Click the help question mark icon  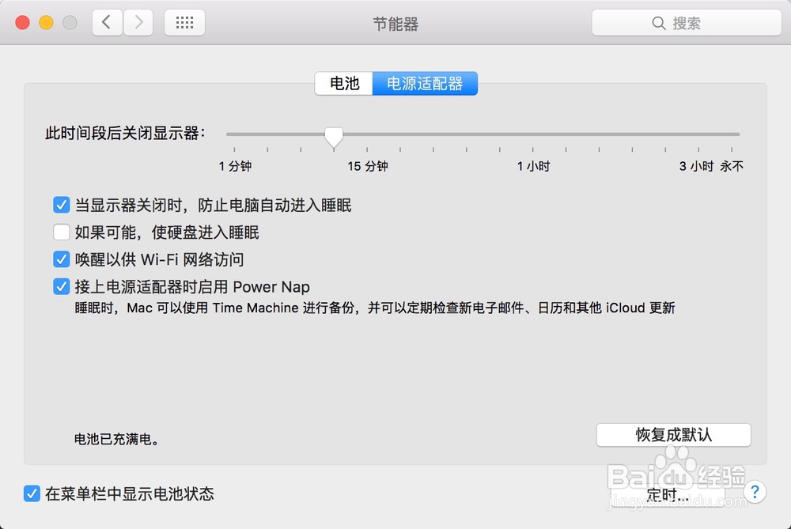tap(755, 492)
